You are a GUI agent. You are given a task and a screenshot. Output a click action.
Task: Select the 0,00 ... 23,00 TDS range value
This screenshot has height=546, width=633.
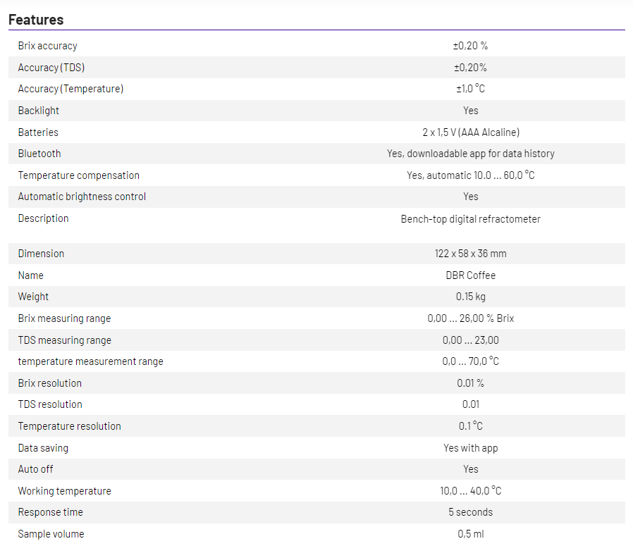click(470, 340)
